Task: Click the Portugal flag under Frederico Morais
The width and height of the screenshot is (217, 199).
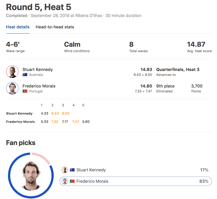Action: [25, 91]
